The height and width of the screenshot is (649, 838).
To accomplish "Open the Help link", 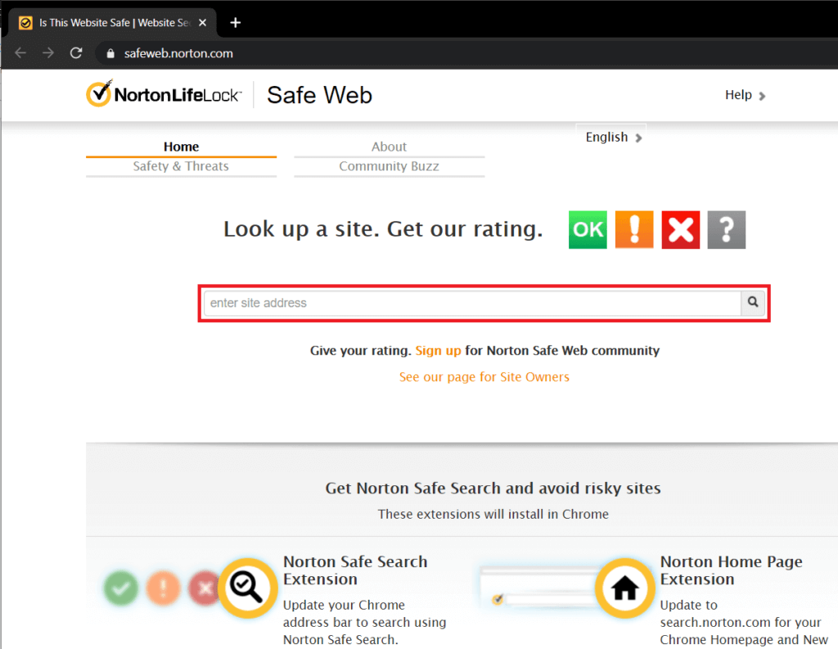I will tap(745, 95).
